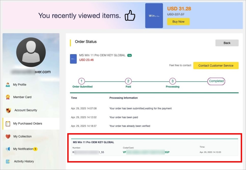Click the Back button
The height and width of the screenshot is (170, 246).
[227, 43]
